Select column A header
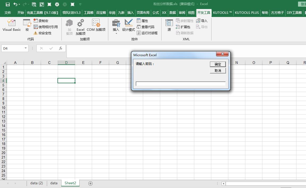 (15, 63)
